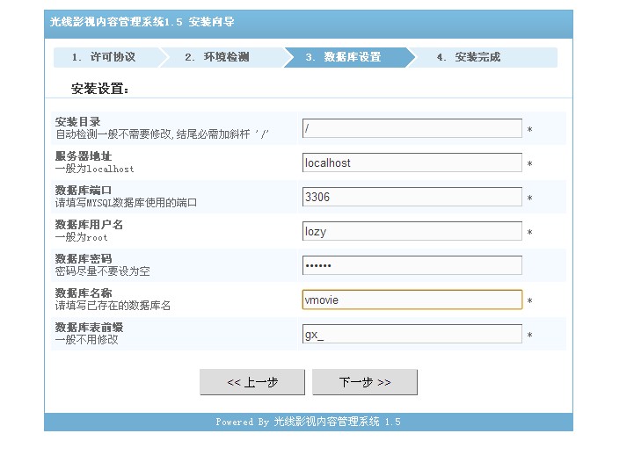Image resolution: width=634 pixels, height=455 pixels.
Task: Click the 数据库用户名 lozy field
Action: 412,231
